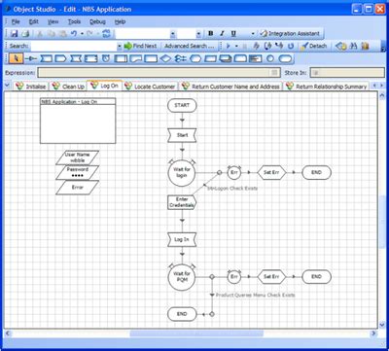The image size is (389, 351).
Task: Click the Print icon in the toolbar
Action: [25, 34]
